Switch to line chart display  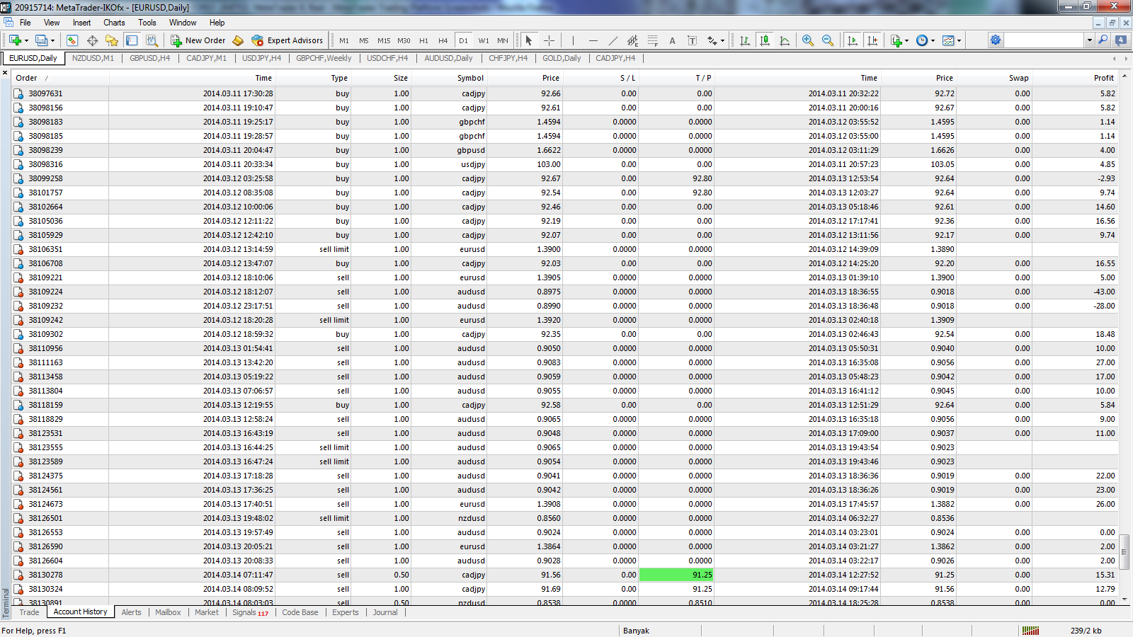(x=785, y=40)
